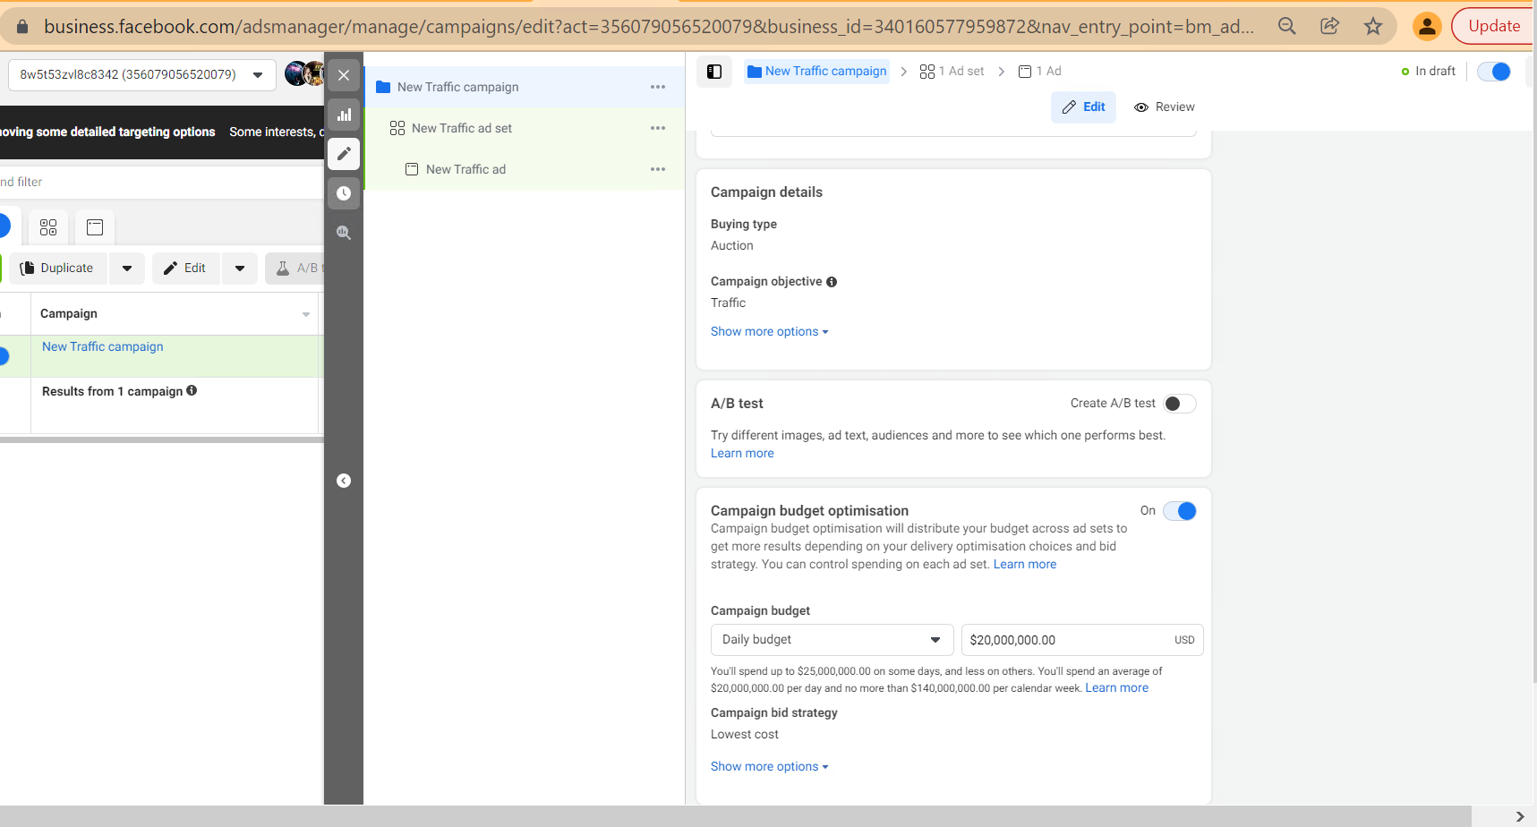Select the pencil edit icon in sidebar
1537x827 pixels.
[344, 154]
